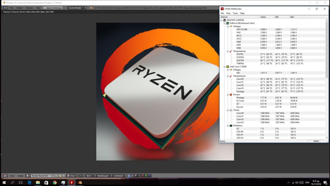Open HWMonitor Help menu
This screenshot has height=186, width=330.
pyautogui.click(x=242, y=13)
